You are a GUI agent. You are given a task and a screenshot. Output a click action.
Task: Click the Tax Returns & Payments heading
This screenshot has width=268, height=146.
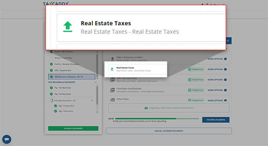click(x=62, y=82)
